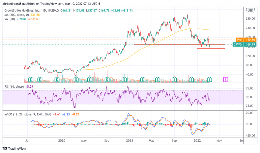Open the TradingView logo at bottom left
Image resolution: width=260 pixels, height=153 pixels.
pyautogui.click(x=14, y=148)
